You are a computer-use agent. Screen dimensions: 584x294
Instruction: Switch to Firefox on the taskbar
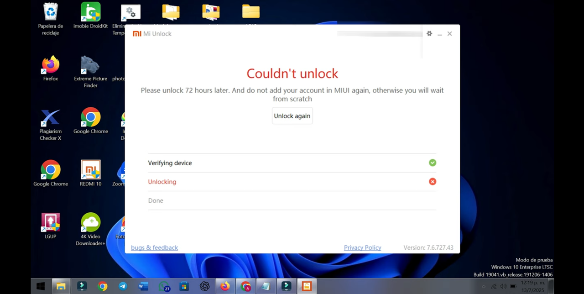pos(225,286)
